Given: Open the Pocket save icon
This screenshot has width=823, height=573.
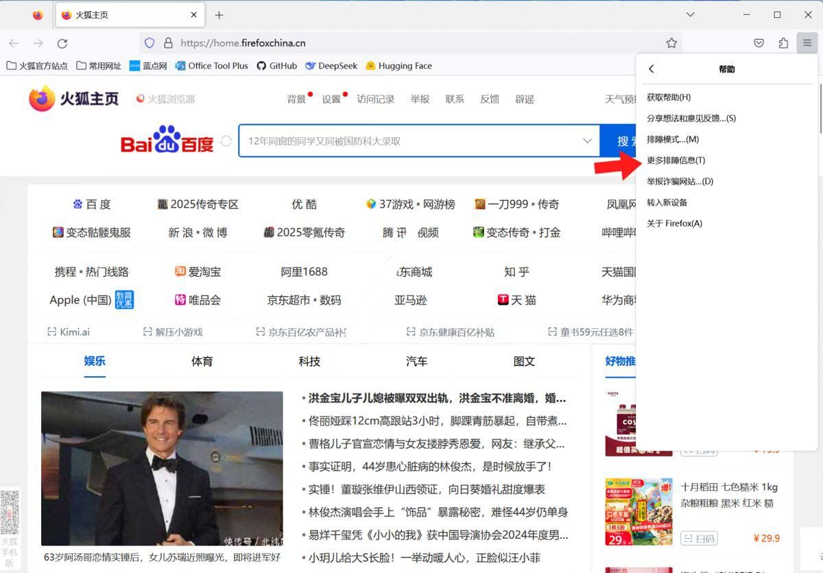Looking at the screenshot, I should pos(759,43).
